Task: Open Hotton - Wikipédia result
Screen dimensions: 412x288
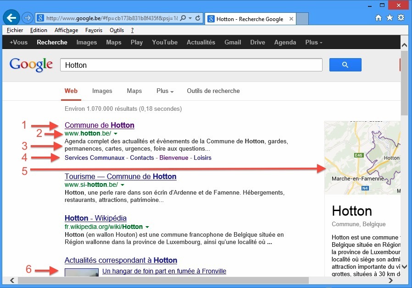Action: click(95, 218)
